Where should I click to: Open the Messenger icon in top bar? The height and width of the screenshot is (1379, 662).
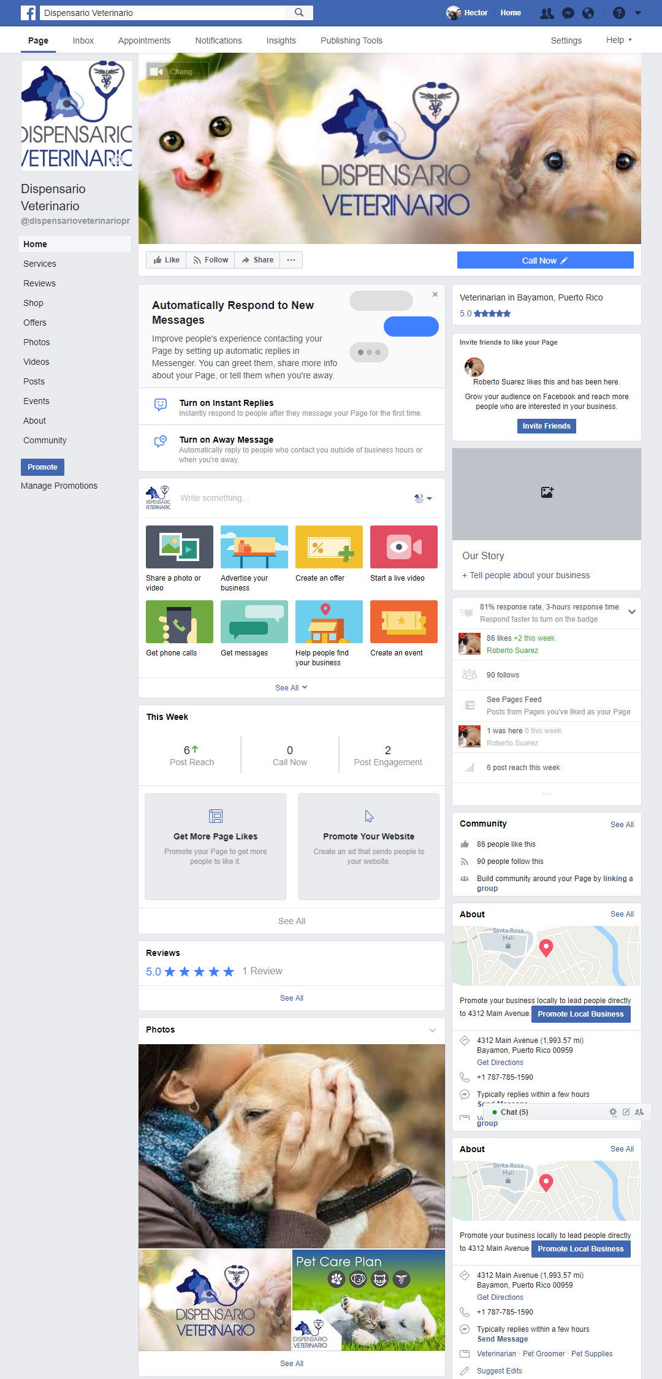568,13
